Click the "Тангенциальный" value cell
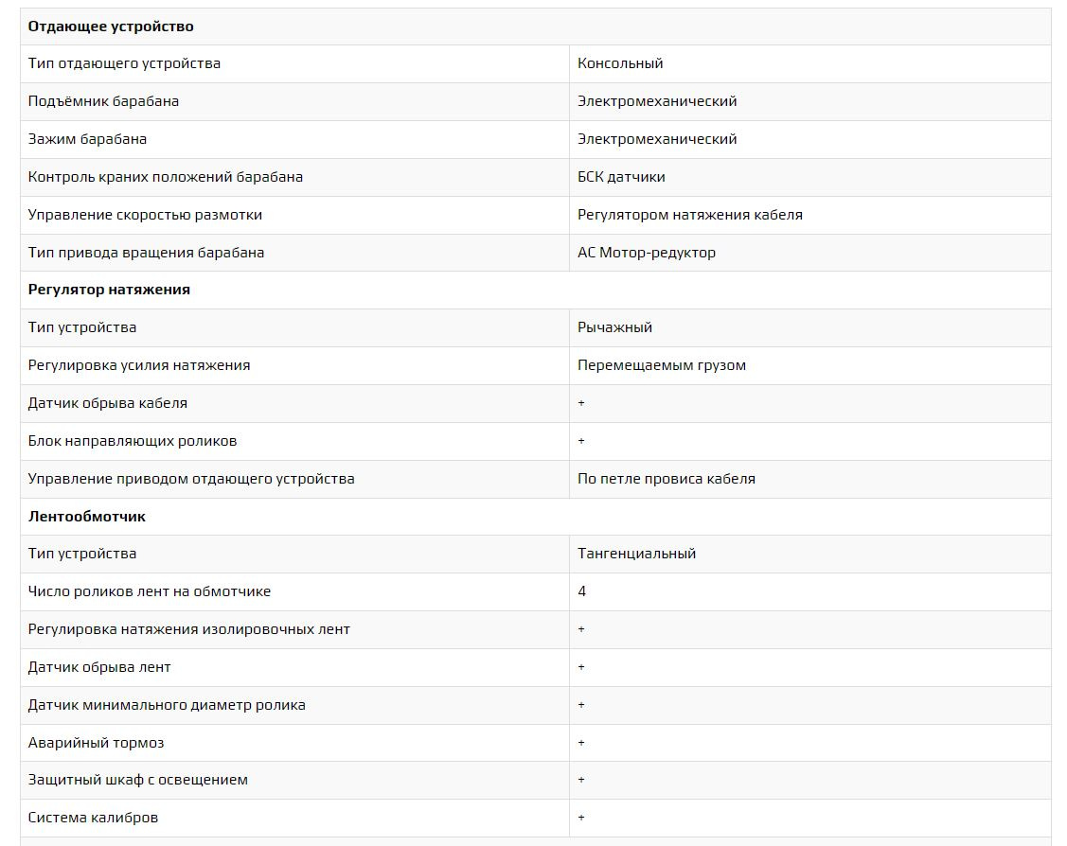1067x846 pixels. coord(636,554)
